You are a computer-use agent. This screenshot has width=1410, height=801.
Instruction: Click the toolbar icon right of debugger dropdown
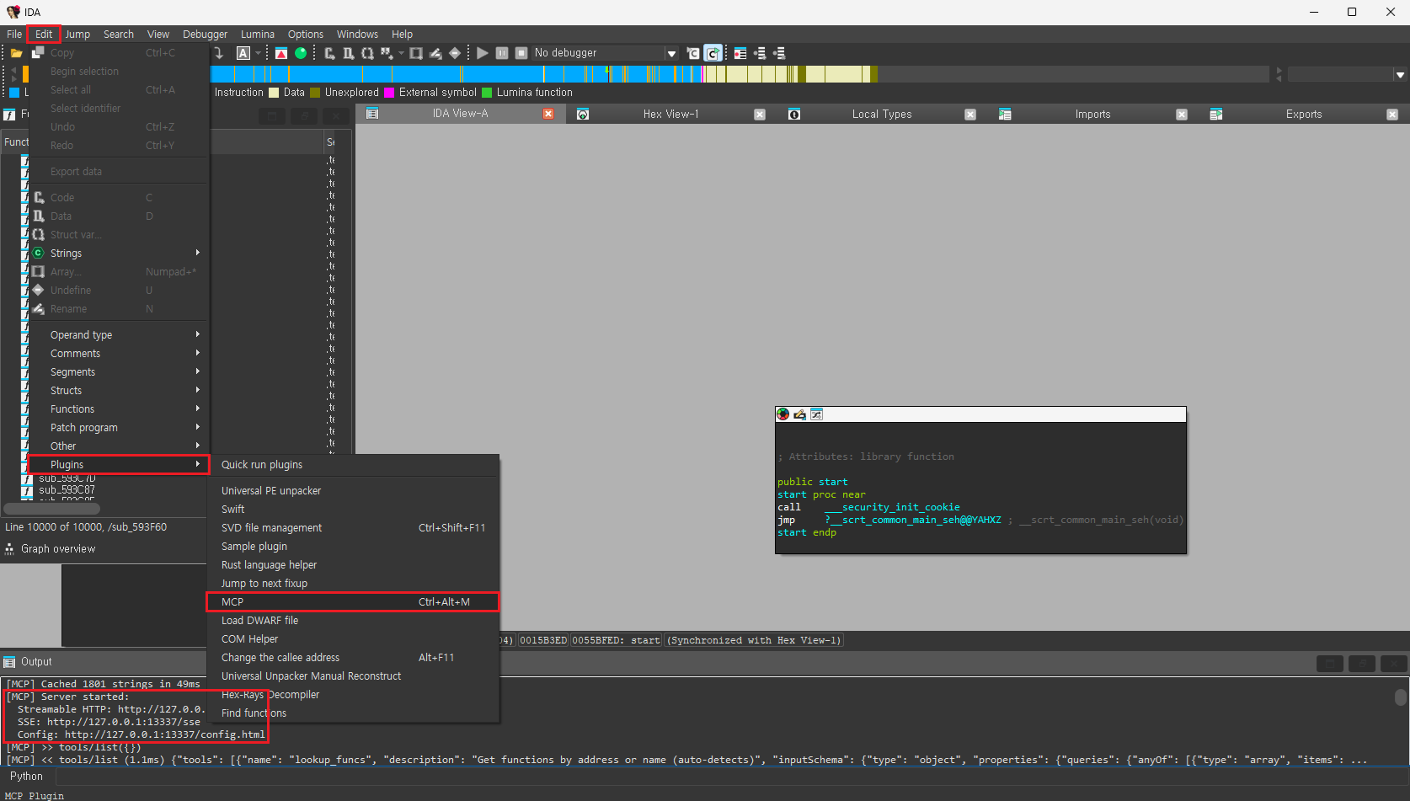(693, 53)
